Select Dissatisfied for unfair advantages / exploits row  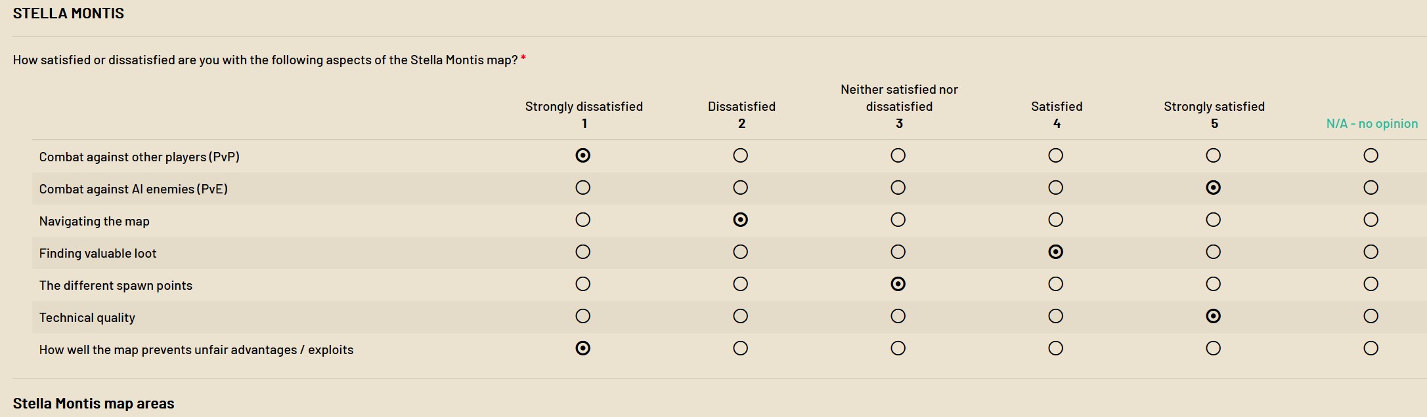[740, 348]
